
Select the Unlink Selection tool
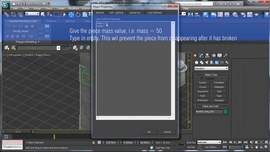pyautogui.click(x=13, y=14)
